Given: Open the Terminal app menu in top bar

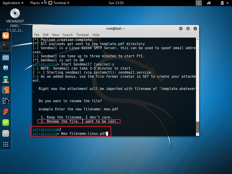Looking at the screenshot, I should click(x=59, y=3).
